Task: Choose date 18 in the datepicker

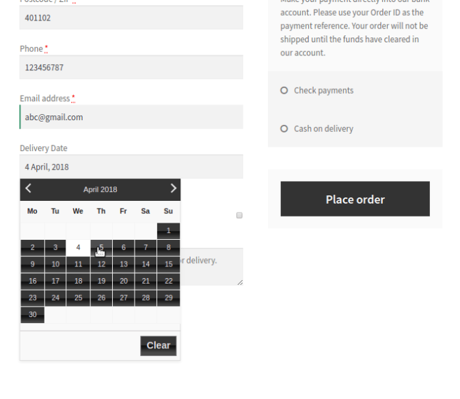Action: pyautogui.click(x=78, y=281)
